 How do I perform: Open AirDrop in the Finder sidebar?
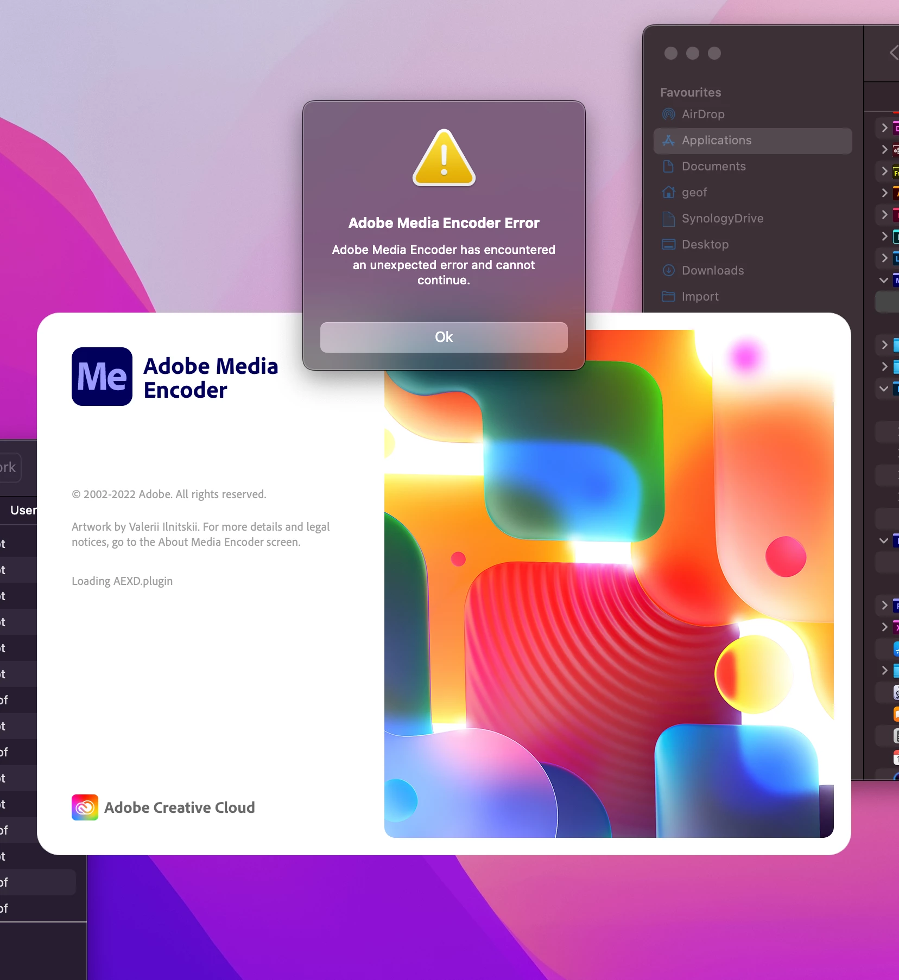pos(752,114)
